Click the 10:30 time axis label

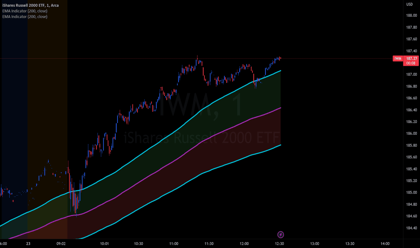pyautogui.click(x=138, y=243)
